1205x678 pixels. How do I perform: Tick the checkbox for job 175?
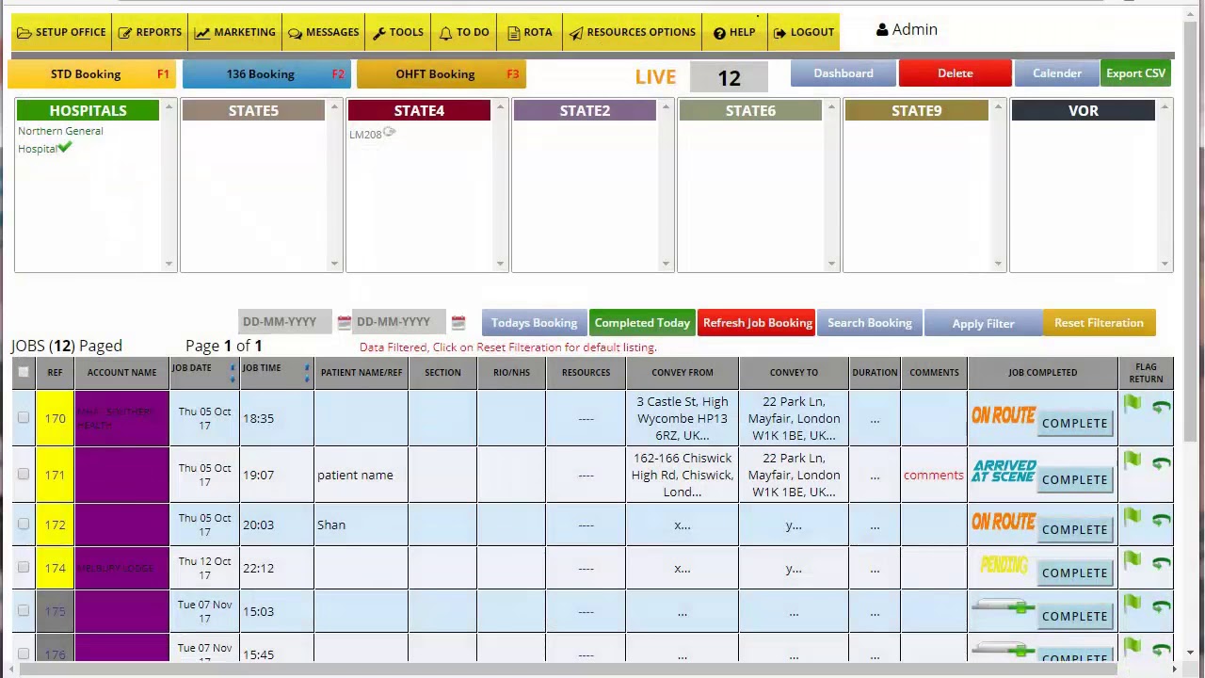click(24, 611)
